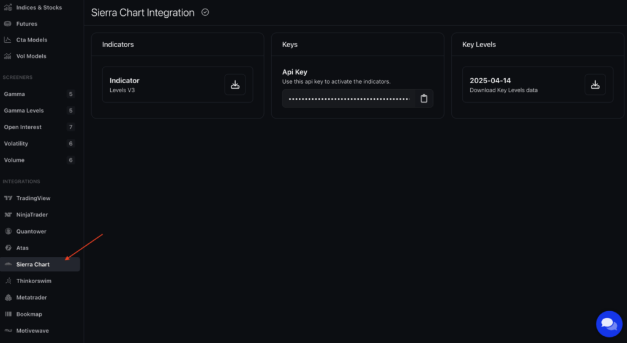Copy the API key to clipboard
The image size is (627, 343).
pos(424,98)
